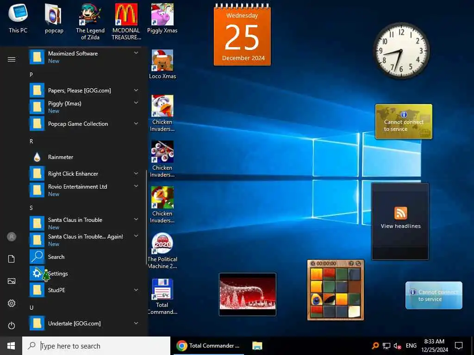Click View headlines in feed gadget
This screenshot has width=474, height=355.
[400, 226]
